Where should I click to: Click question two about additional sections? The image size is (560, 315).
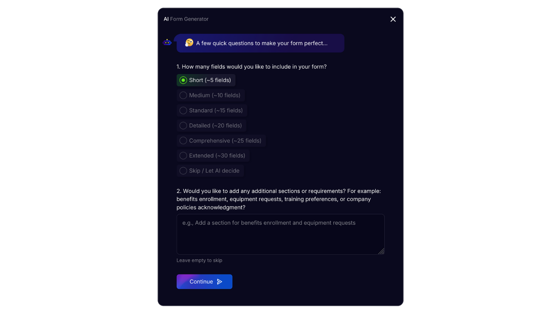click(279, 199)
